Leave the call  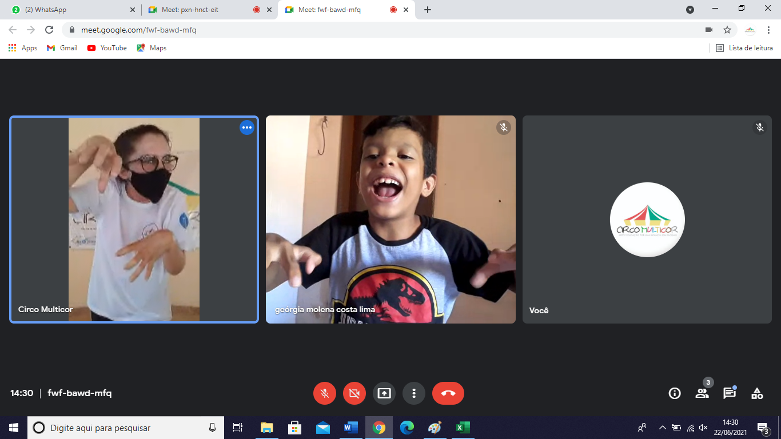tap(448, 393)
